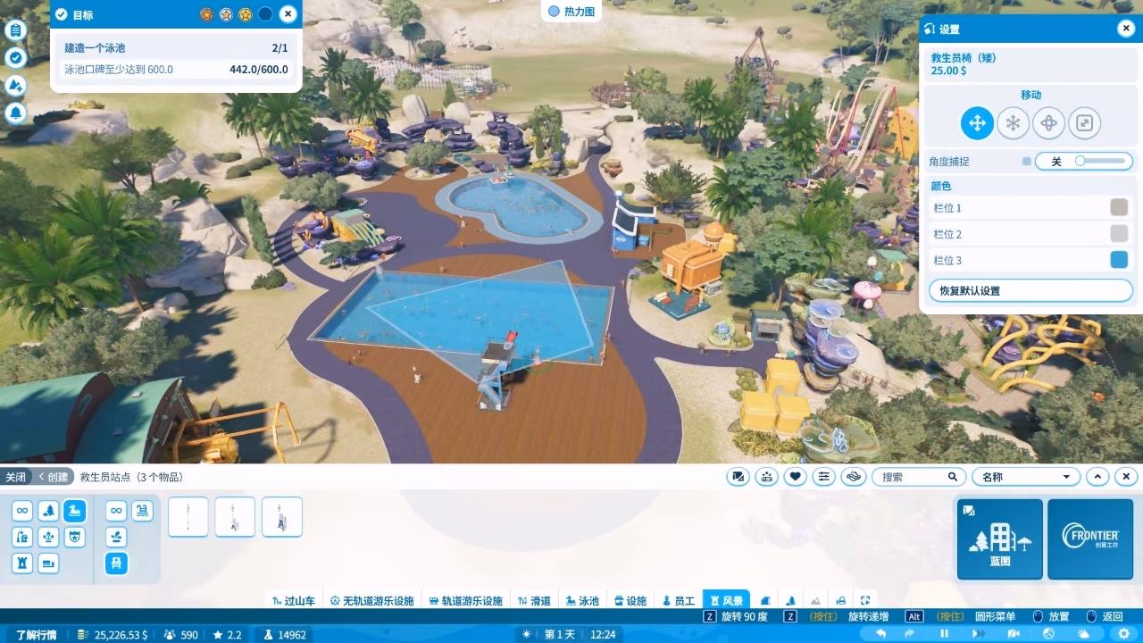Open the Frontier workshop tile
The image size is (1143, 643).
point(1089,539)
